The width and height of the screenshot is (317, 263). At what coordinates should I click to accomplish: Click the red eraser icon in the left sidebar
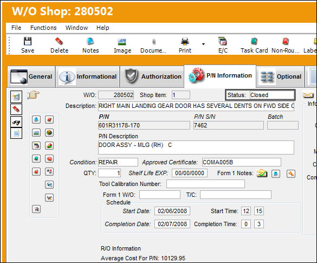16,109
